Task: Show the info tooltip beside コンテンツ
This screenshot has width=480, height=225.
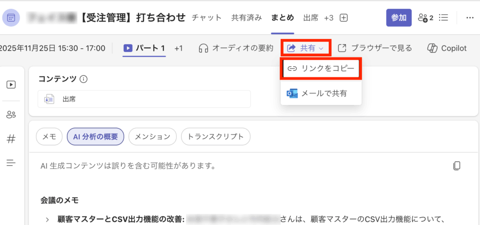Action: (x=84, y=79)
